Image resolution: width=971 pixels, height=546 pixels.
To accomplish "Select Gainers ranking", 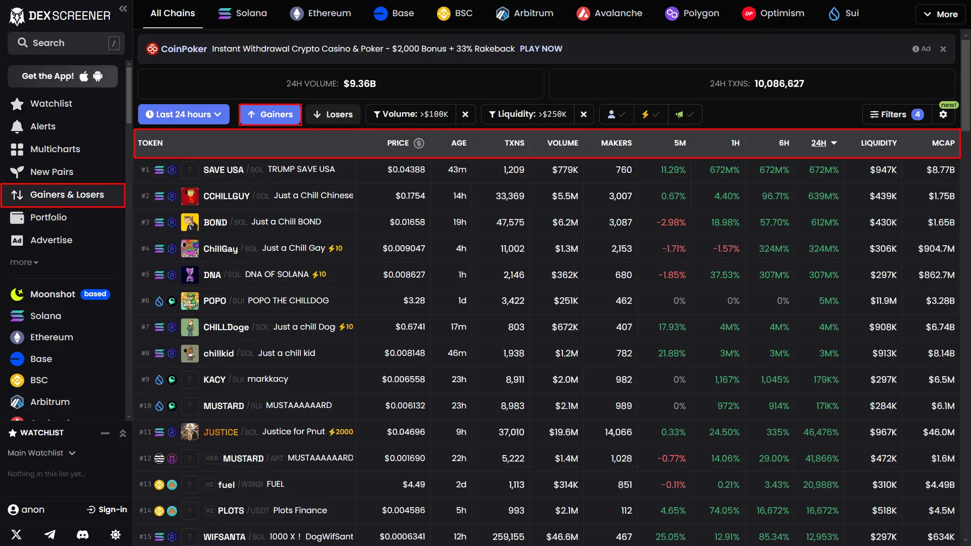I will coord(270,114).
